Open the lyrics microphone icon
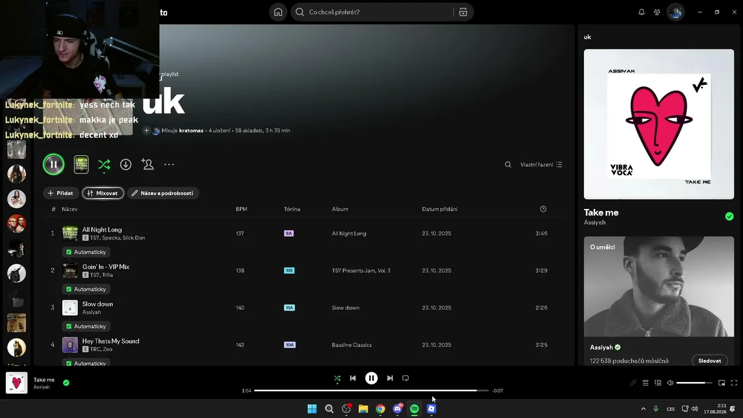Viewport: 743px width, 418px height. pyautogui.click(x=633, y=383)
